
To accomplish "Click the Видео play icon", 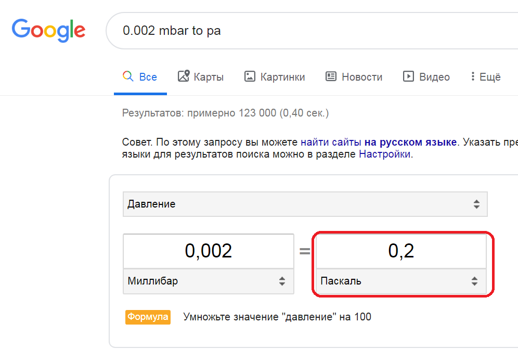I will (x=408, y=76).
